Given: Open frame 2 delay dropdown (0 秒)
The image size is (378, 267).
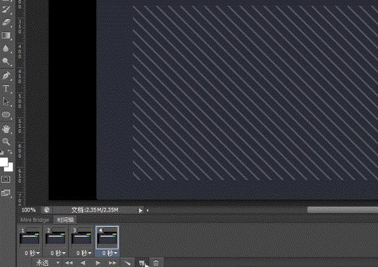Looking at the screenshot, I should tap(58, 253).
